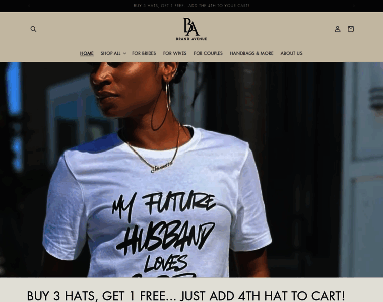Click the announcement bar hat offer text
This screenshot has width=383, height=302.
191,6
